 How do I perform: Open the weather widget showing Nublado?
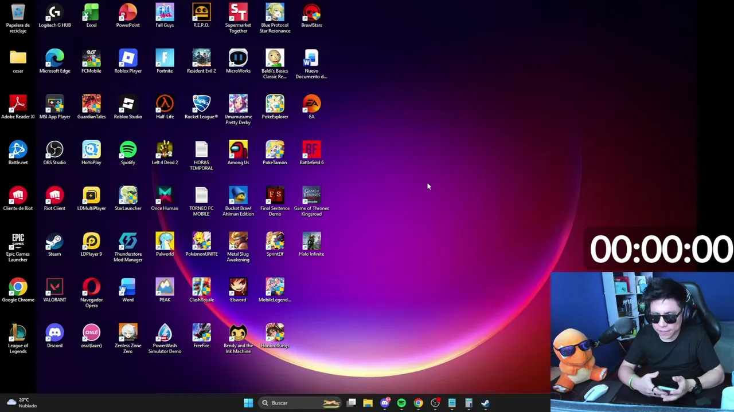(x=22, y=403)
